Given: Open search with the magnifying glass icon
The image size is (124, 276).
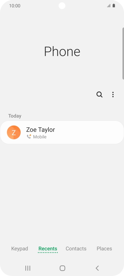Looking at the screenshot, I should pos(99,94).
